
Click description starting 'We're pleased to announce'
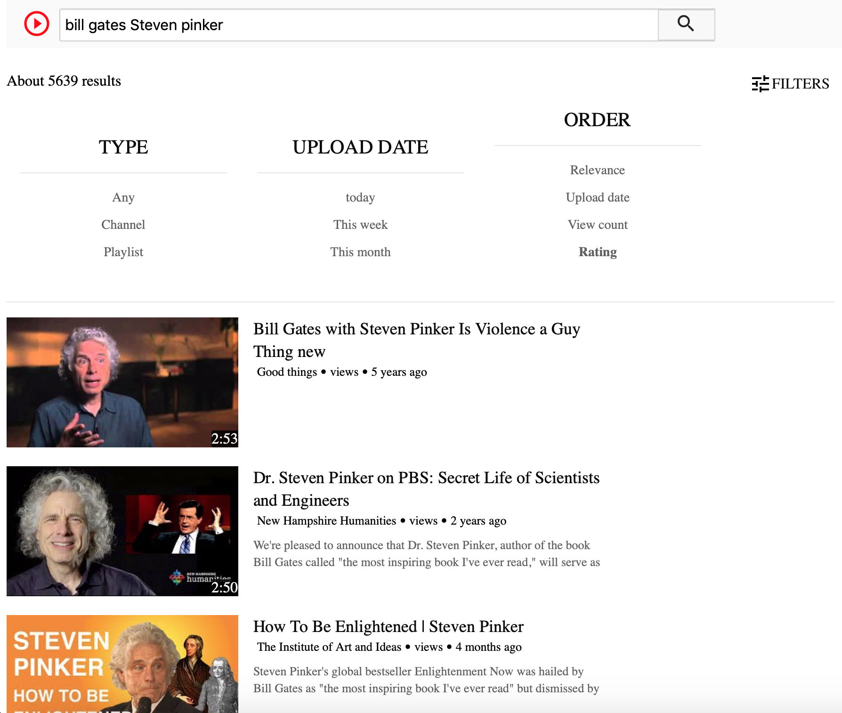[427, 554]
